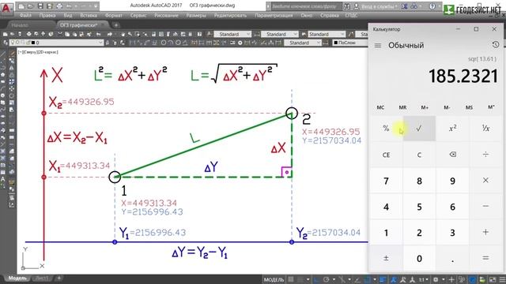Image resolution: width=506 pixels, height=284 pixels.
Task: Expand the quick access toolbar customize arrow
Action: coord(96,6)
